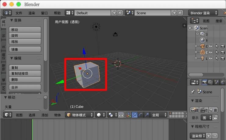Image resolution: width=226 pixels, height=140 pixels.
Task: Click the 移动 button
Action: coord(25,29)
